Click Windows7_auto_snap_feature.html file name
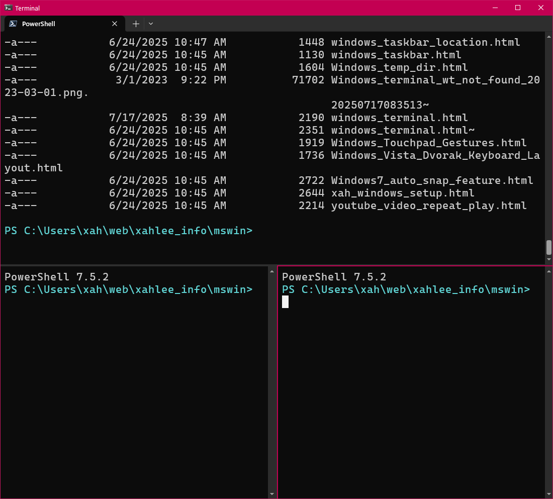The width and height of the screenshot is (553, 499). pyautogui.click(x=432, y=180)
